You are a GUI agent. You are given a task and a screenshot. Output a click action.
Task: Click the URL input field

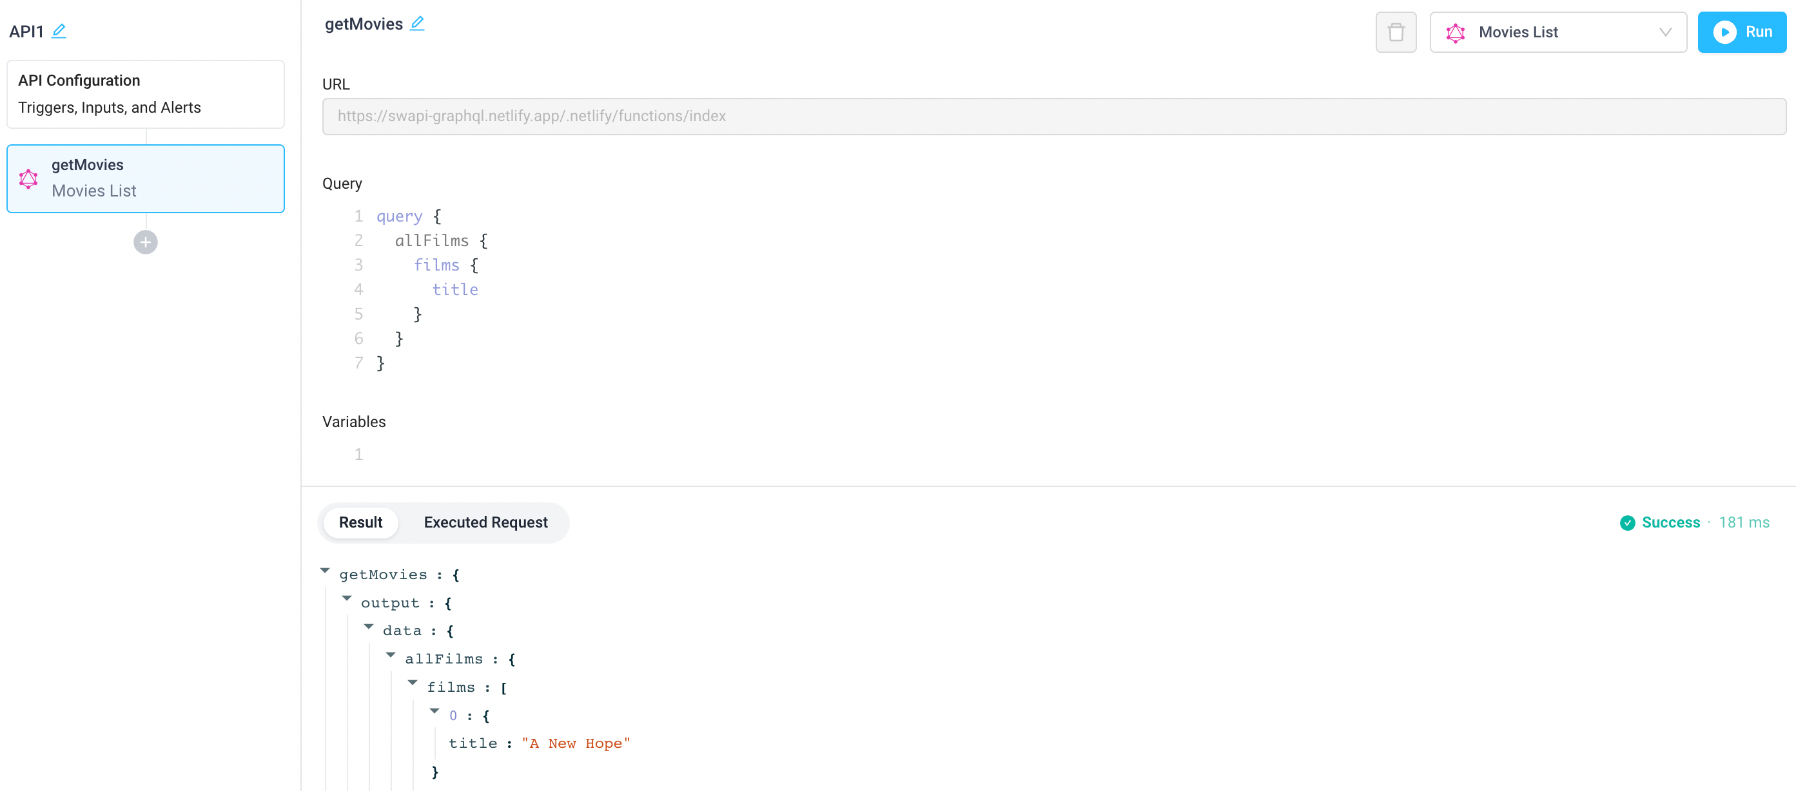[1046, 115]
